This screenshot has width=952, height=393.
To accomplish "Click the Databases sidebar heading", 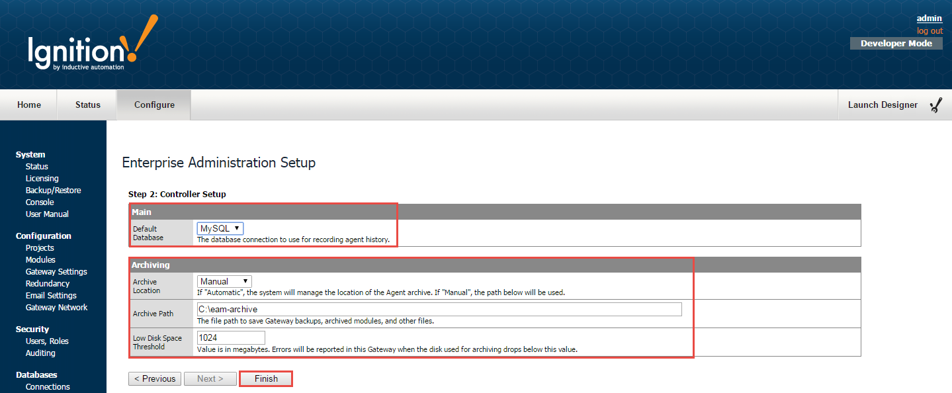I will coord(36,374).
